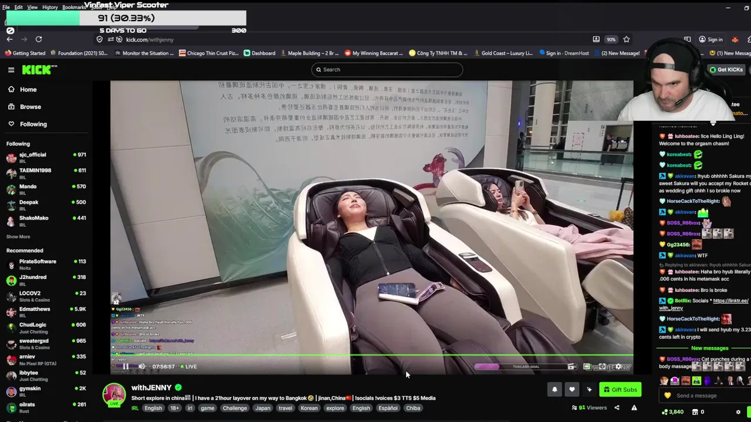The image size is (751, 422).
Task: Open sweatergxd recommended channel
Action: coord(46,343)
